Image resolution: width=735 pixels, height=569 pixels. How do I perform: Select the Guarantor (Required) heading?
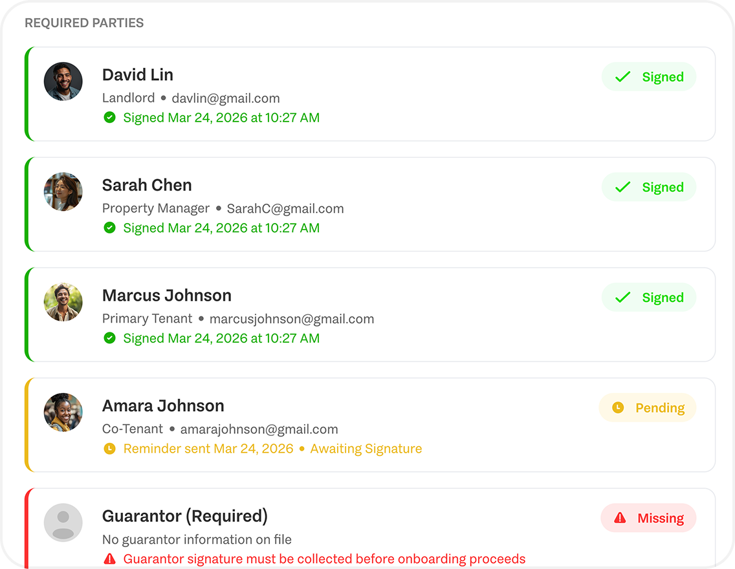pyautogui.click(x=184, y=516)
